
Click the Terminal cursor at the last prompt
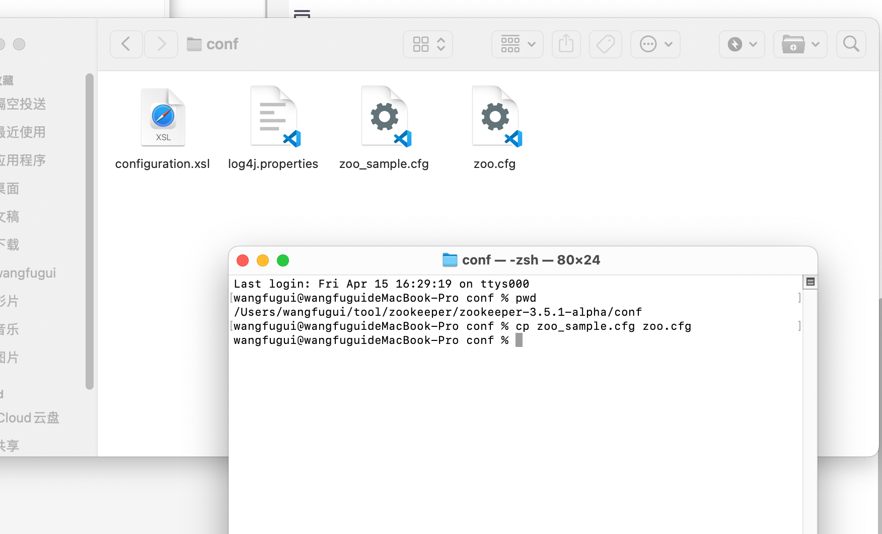[x=519, y=340]
